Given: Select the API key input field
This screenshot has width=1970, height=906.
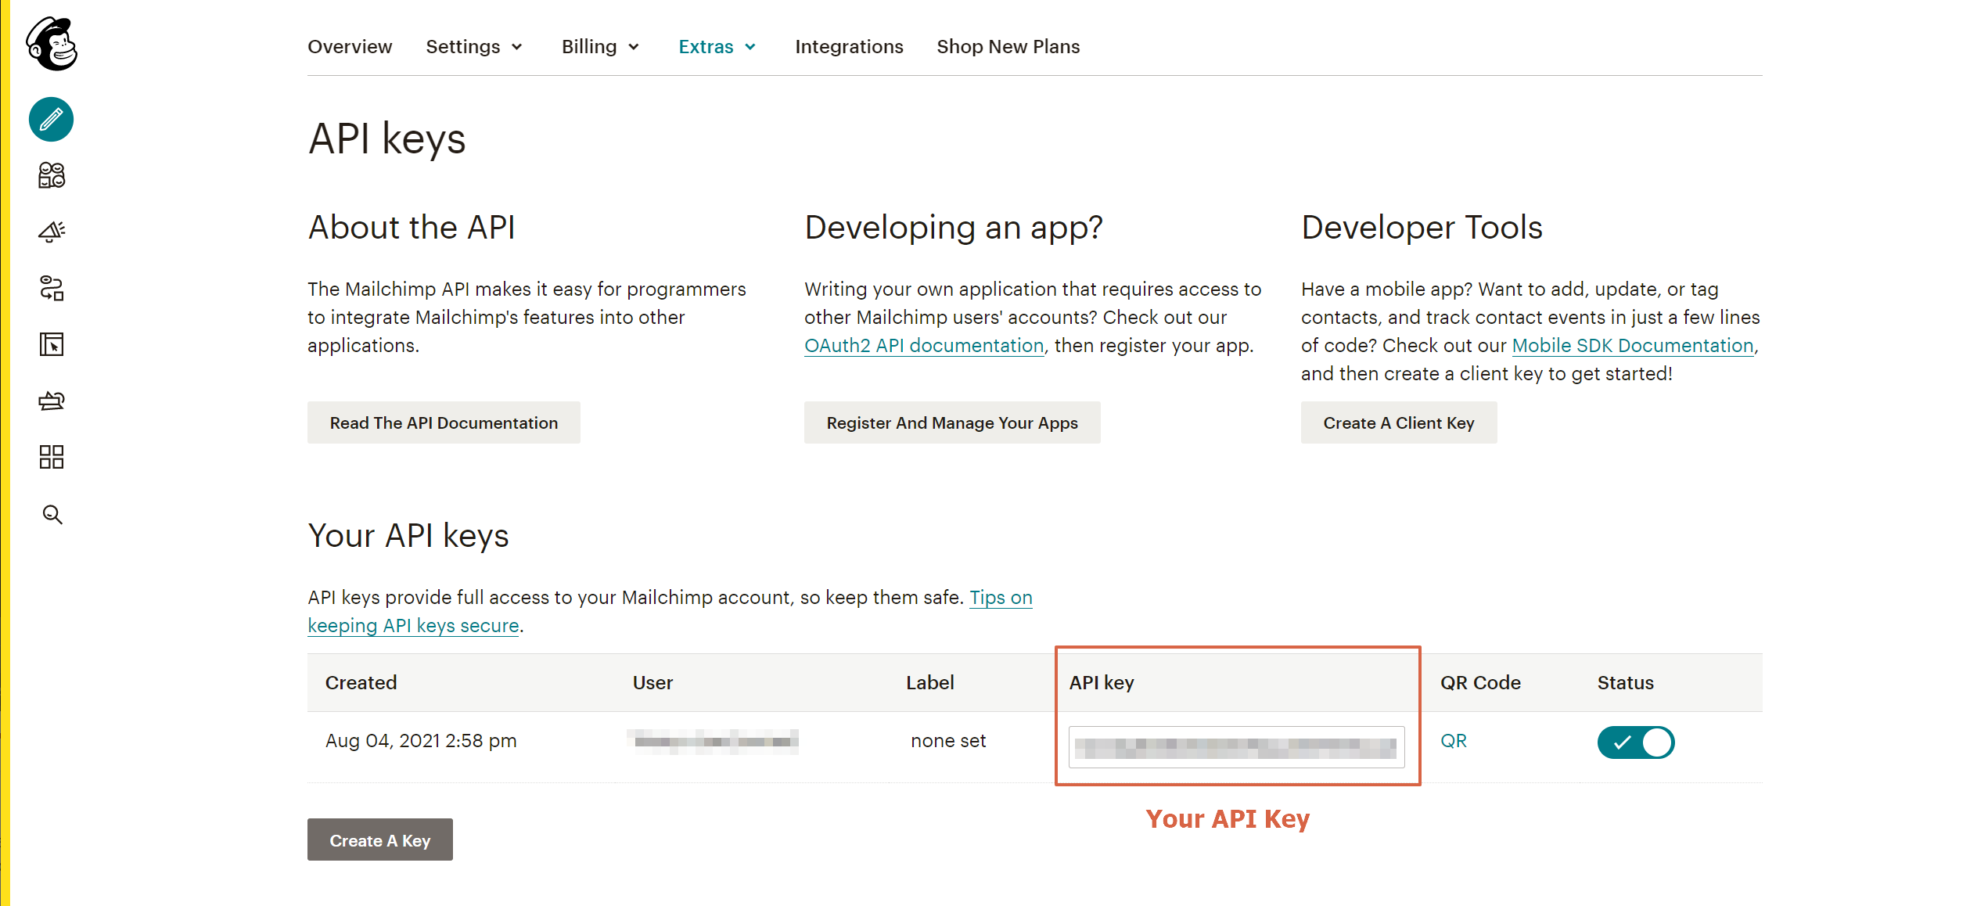Looking at the screenshot, I should point(1236,747).
